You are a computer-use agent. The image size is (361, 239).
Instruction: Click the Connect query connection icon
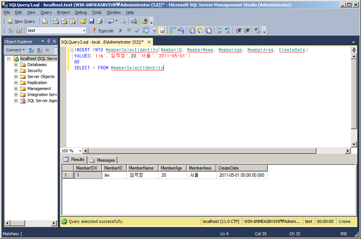tap(10, 30)
